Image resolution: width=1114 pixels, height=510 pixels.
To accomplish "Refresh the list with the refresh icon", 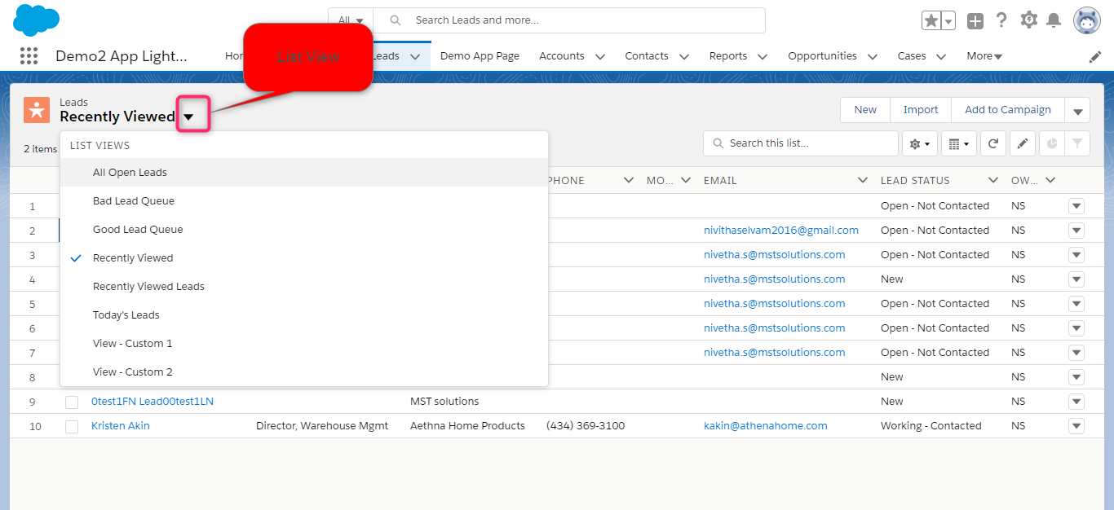I will (x=992, y=143).
